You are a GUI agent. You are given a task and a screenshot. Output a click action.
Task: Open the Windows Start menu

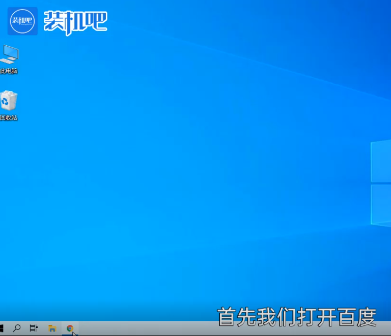2,328
